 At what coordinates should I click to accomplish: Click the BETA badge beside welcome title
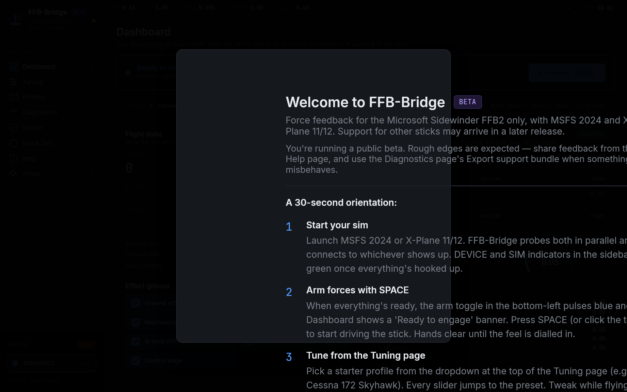pos(467,102)
